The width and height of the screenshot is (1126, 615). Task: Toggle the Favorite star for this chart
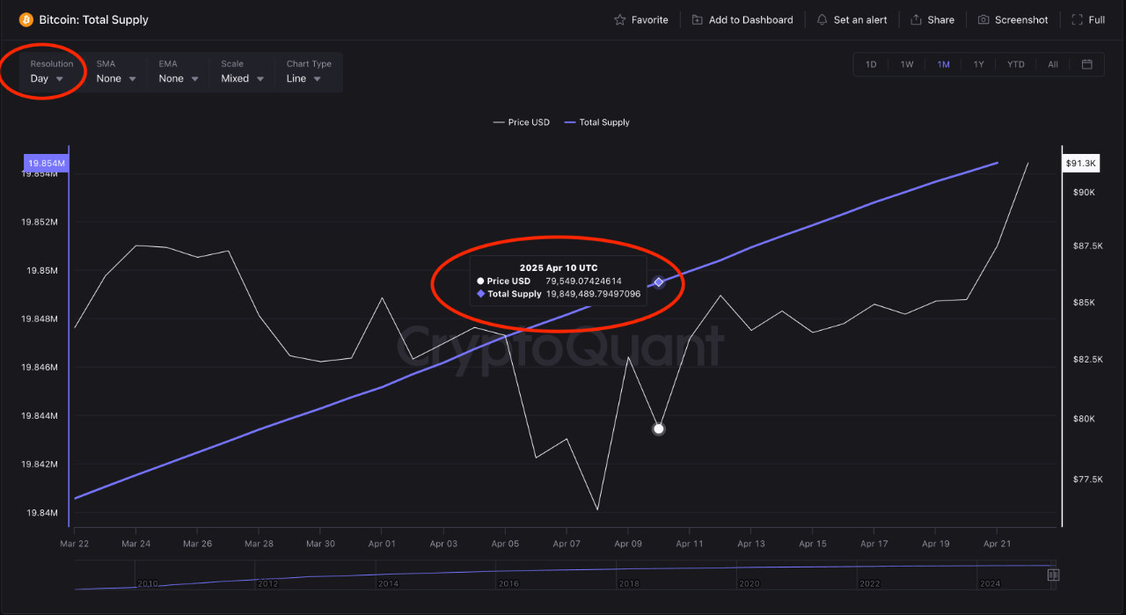621,19
